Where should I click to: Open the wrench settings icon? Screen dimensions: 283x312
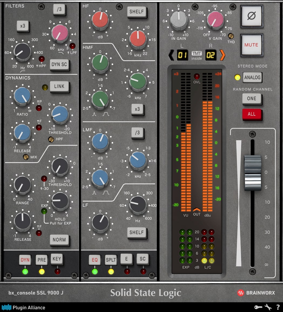tap(268, 307)
